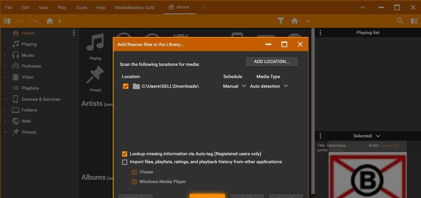Screen dimensions: 421x198
Task: Click the folder icon for the Downloads location
Action: tap(136, 86)
